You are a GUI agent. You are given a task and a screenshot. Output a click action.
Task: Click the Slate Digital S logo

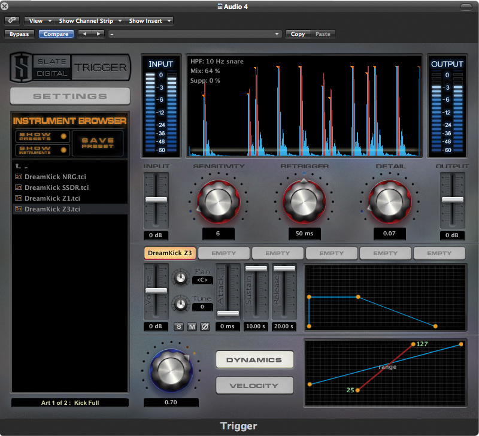(21, 68)
